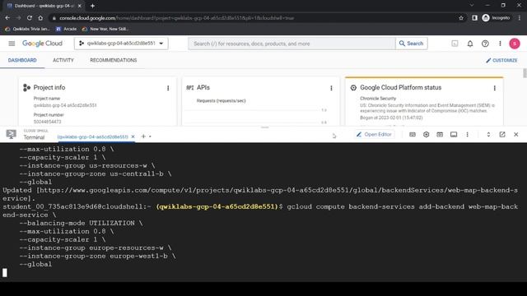This screenshot has height=296, width=527.
Task: Add a new Cloud Shell terminal tab
Action: (x=143, y=136)
